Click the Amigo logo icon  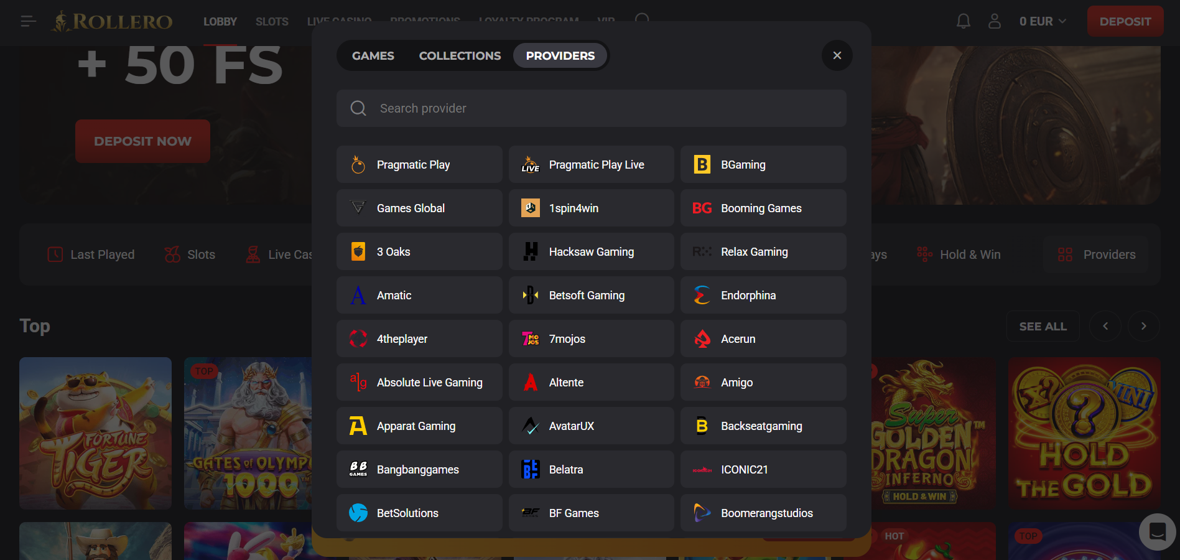[702, 382]
